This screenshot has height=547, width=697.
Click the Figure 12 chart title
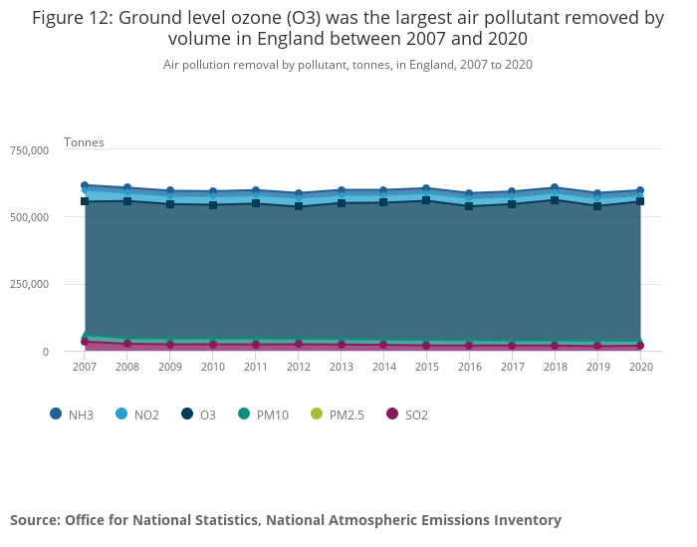pos(348,28)
